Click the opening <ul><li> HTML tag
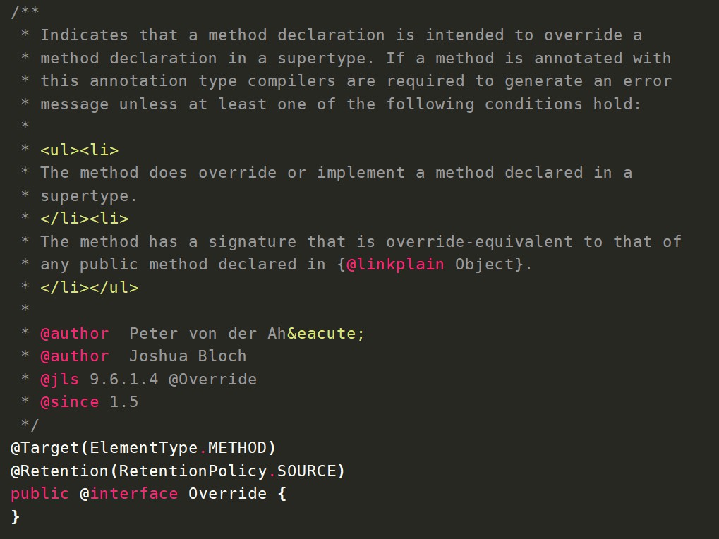Image resolution: width=719 pixels, height=539 pixels. point(80,150)
